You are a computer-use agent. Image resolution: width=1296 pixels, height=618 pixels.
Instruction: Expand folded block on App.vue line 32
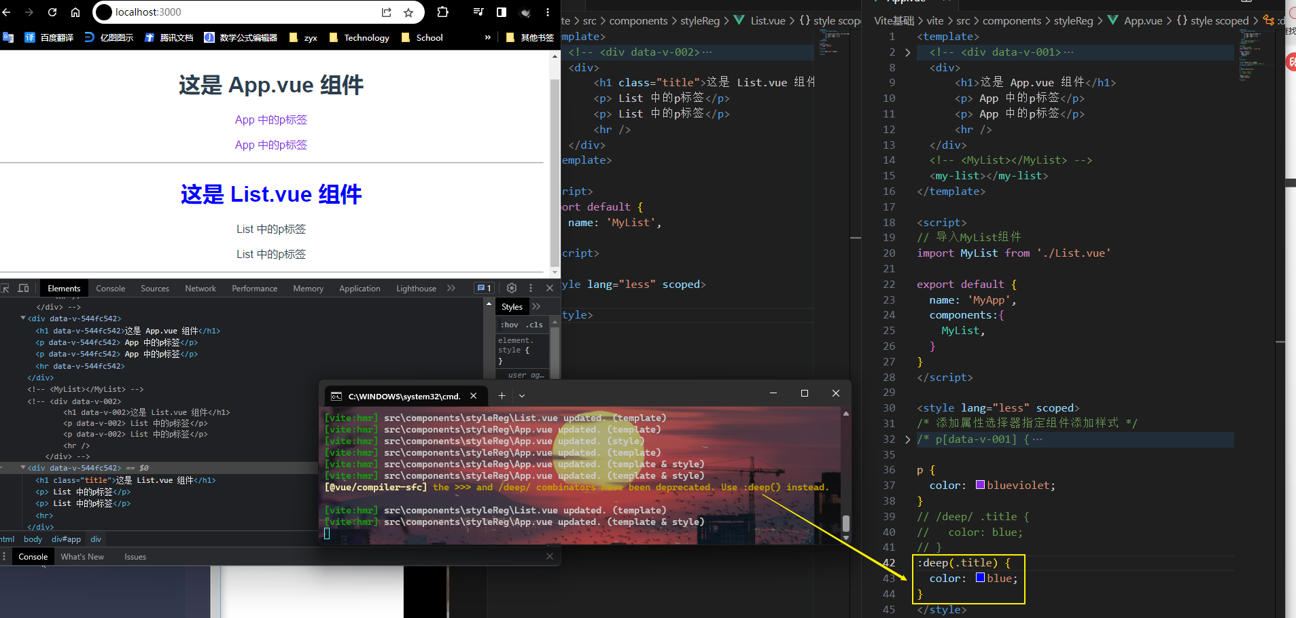pyautogui.click(x=908, y=439)
